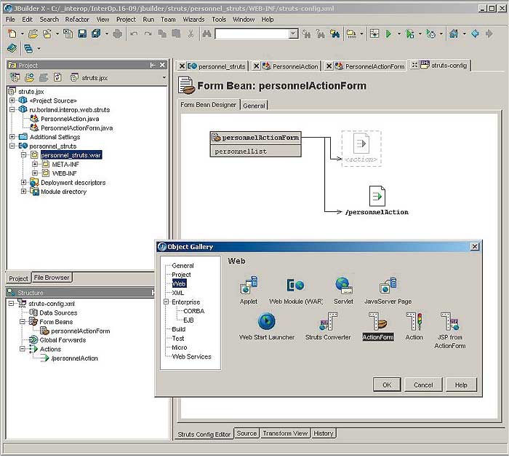The image size is (509, 456).
Task: Expand the Additional Settings node
Action: tap(12, 137)
